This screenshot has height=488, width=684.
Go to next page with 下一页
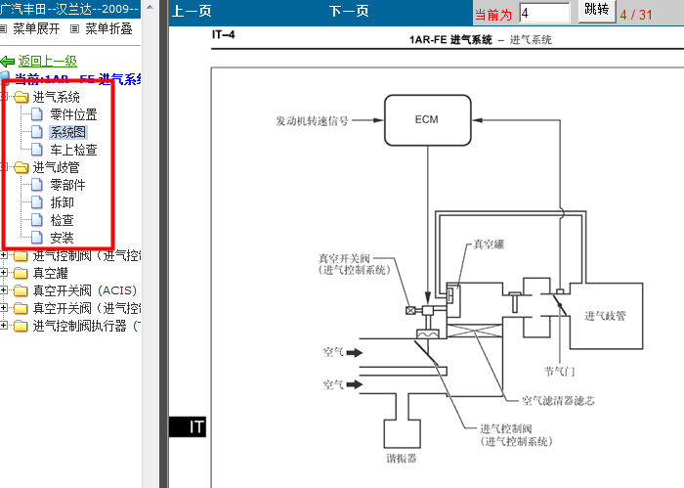tap(349, 11)
